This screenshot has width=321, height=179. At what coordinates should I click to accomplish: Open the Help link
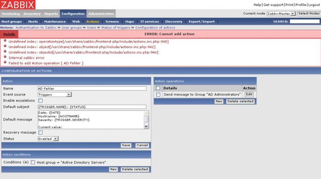click(257, 5)
